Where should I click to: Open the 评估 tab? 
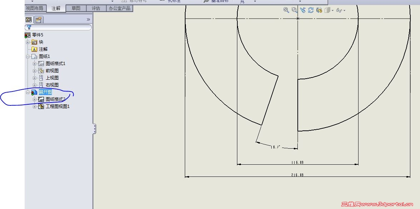(x=96, y=8)
